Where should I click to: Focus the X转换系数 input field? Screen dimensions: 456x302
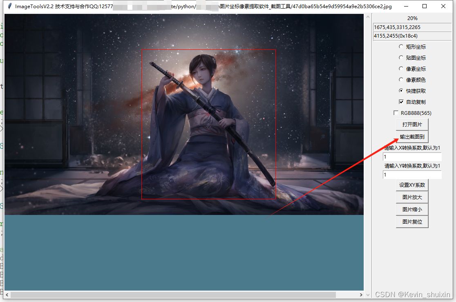412,157
